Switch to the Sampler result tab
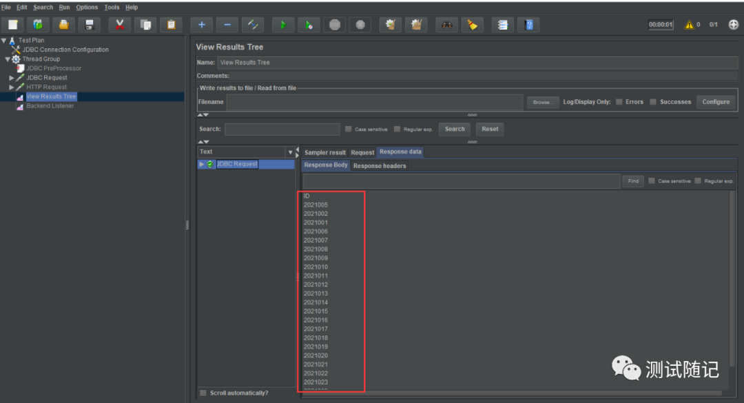Screen dimensions: 744x403 point(325,152)
